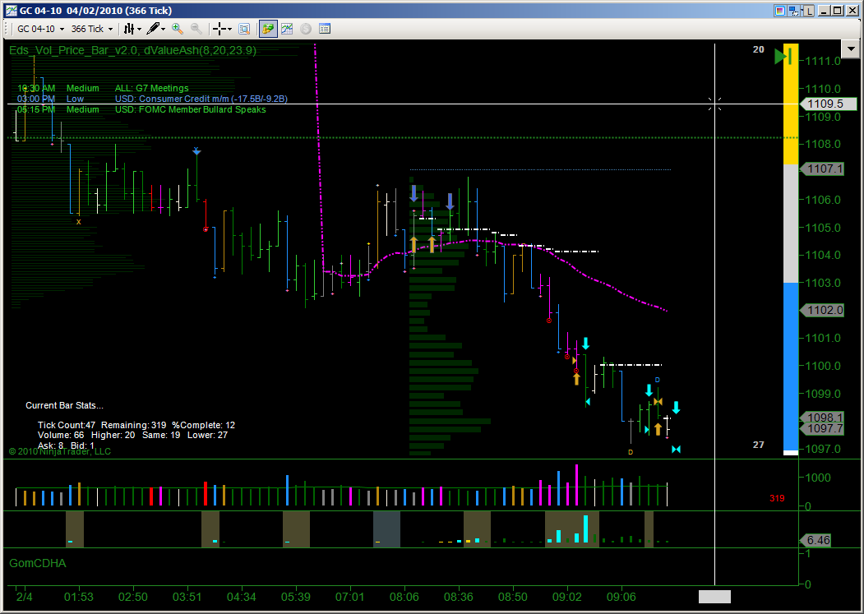Click the chart window icon in title bar

tap(11, 11)
